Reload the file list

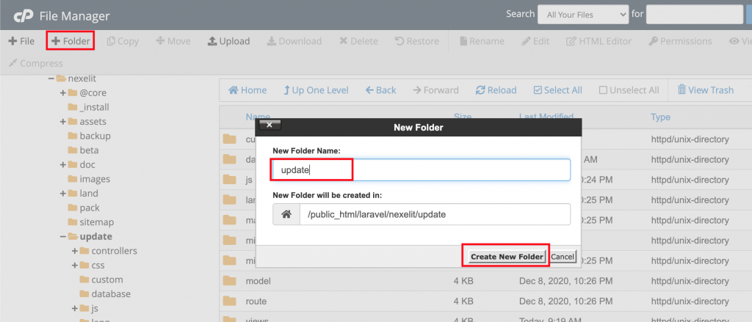tap(496, 90)
